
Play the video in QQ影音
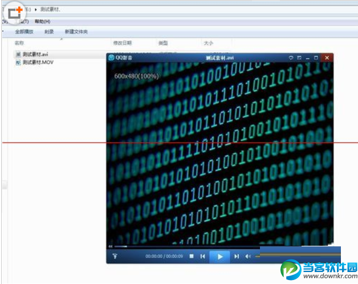pos(219,257)
